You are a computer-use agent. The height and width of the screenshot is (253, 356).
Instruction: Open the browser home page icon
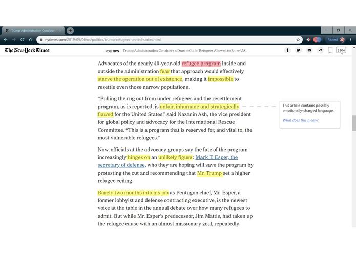tap(31, 40)
